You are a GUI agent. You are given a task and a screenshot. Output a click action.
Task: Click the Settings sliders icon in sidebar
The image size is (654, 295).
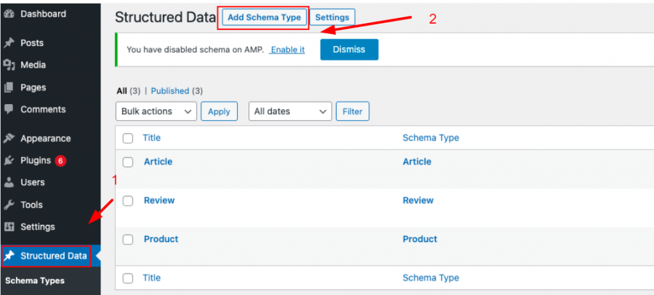point(9,227)
